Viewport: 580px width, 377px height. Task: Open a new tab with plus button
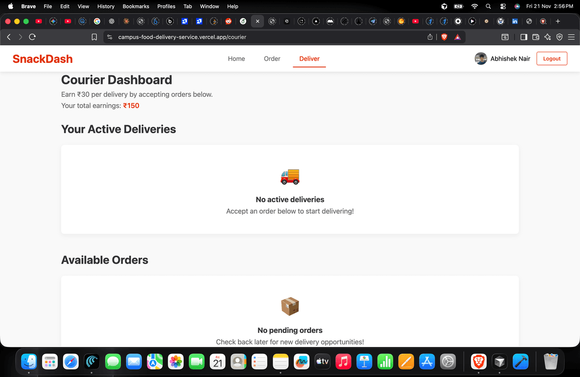coord(558,21)
